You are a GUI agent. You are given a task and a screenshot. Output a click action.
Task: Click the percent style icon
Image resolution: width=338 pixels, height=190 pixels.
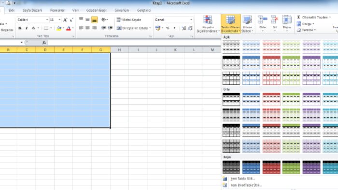pyautogui.click(x=168, y=28)
